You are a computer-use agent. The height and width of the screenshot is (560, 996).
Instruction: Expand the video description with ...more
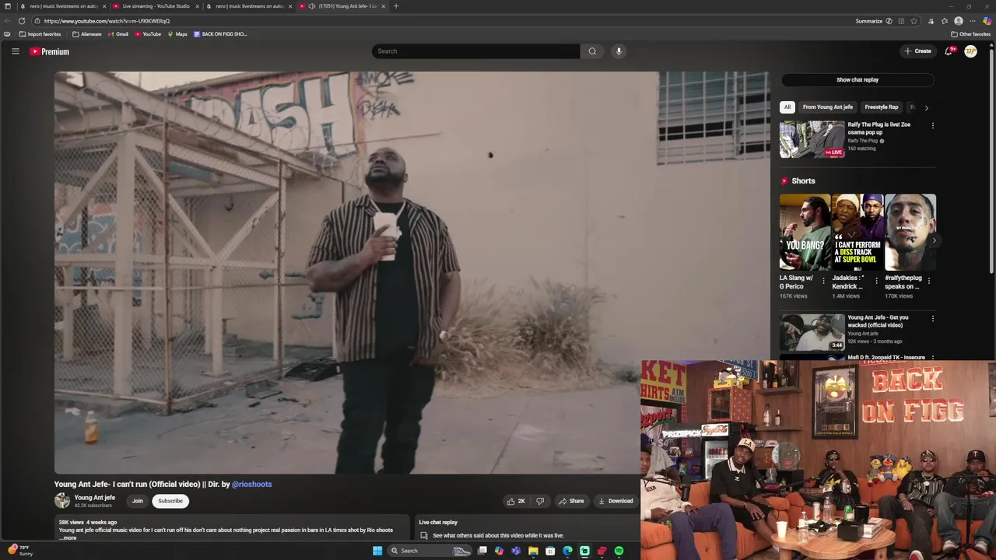[68, 537]
